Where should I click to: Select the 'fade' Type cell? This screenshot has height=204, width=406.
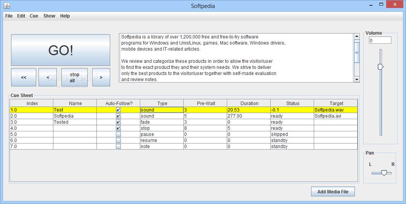click(162, 122)
